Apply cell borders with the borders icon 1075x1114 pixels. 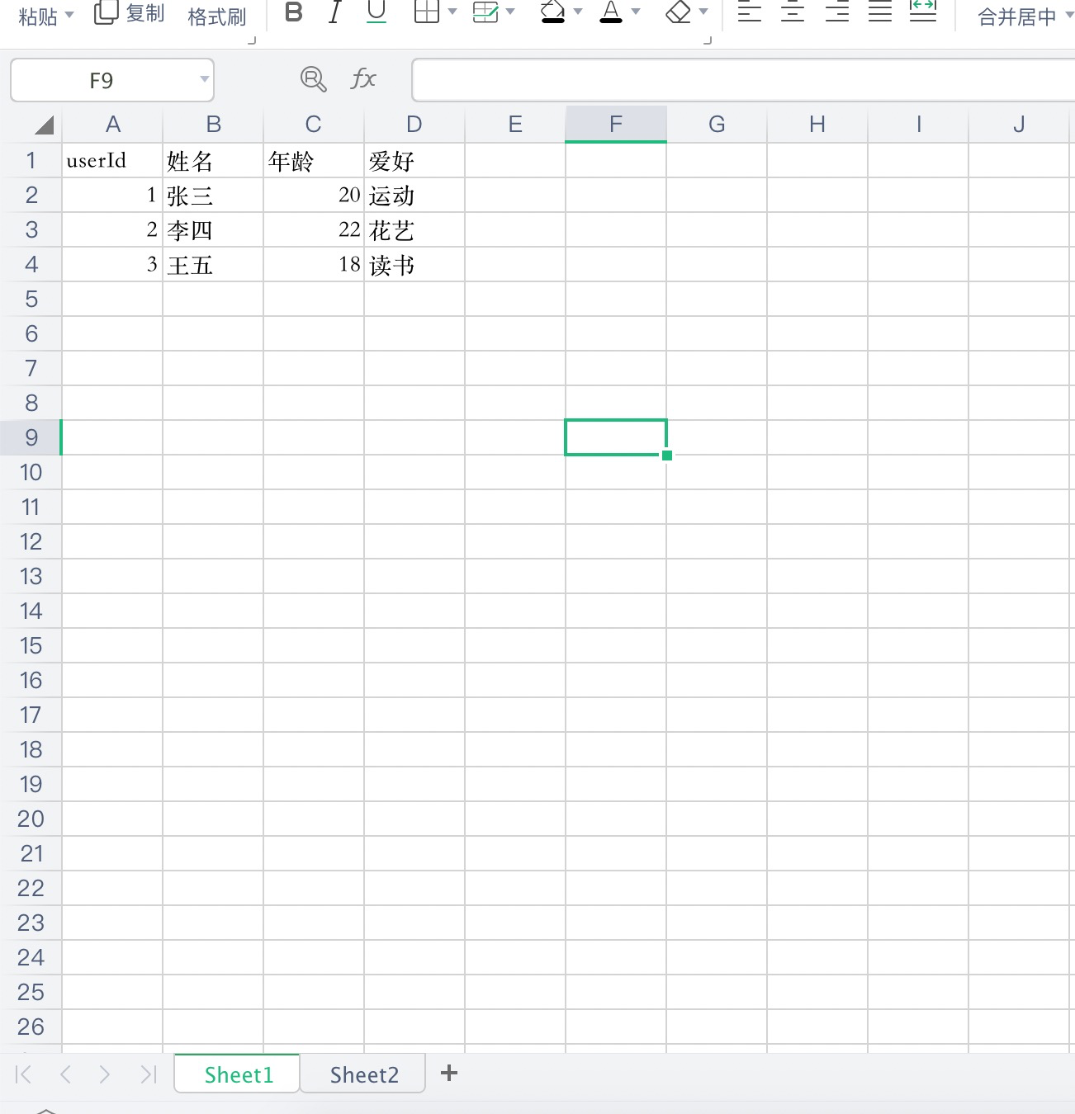pyautogui.click(x=427, y=12)
